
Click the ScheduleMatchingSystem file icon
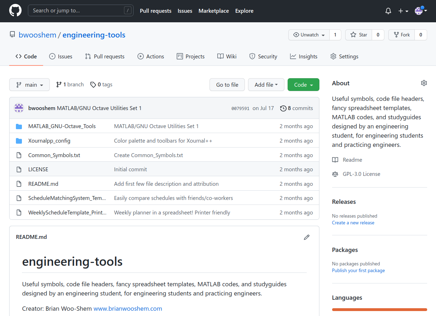tap(19, 198)
